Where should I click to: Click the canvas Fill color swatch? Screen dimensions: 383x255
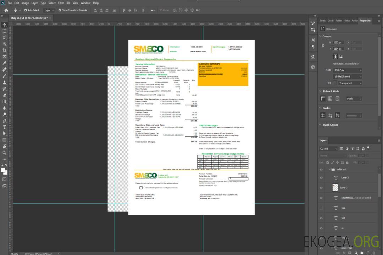[x=334, y=83]
